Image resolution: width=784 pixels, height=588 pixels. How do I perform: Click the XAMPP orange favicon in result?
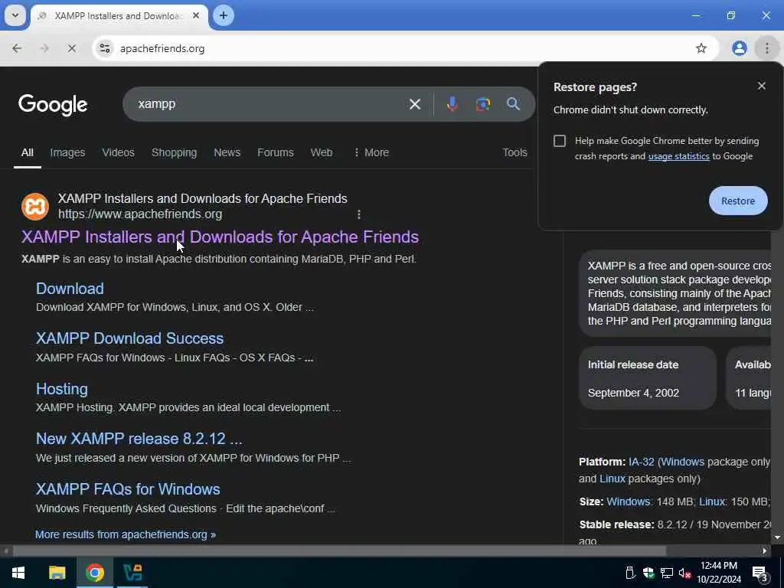tap(35, 207)
